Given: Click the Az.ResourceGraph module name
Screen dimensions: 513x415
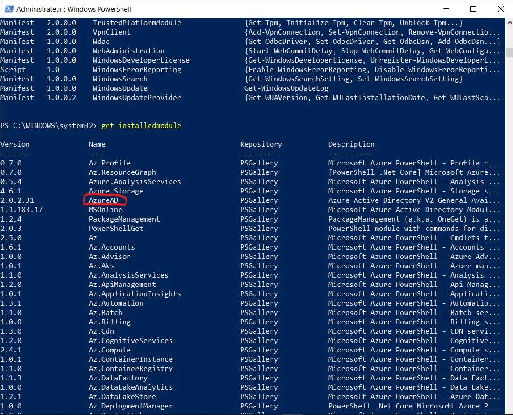Looking at the screenshot, I should click(122, 172).
